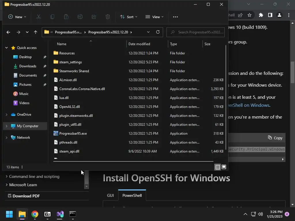Screen dimensions: 295x221
Task: Select the CoronaLabs.Corona.Native.dll file
Action: (82, 89)
